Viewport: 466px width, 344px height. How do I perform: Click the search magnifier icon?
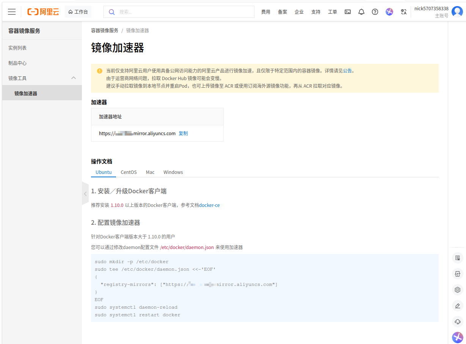click(111, 12)
